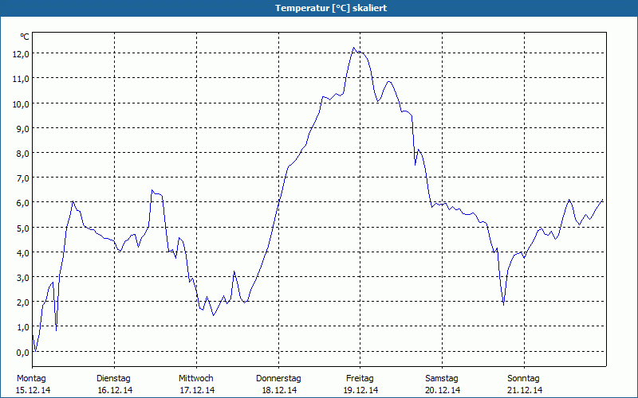Click the date 15.12.14
This screenshot has height=398, width=638.
pyautogui.click(x=33, y=390)
